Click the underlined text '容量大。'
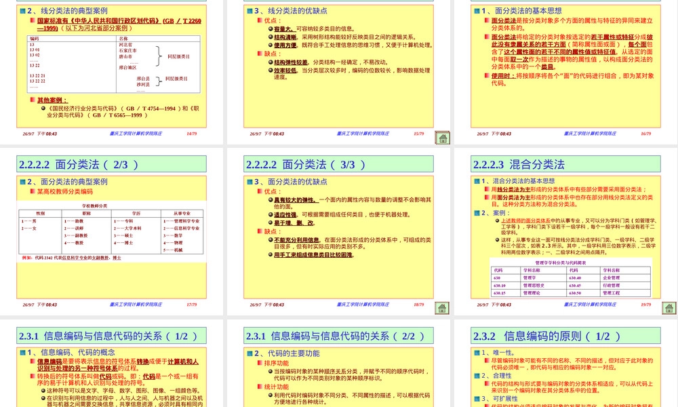This screenshot has width=678, height=407. (285, 29)
